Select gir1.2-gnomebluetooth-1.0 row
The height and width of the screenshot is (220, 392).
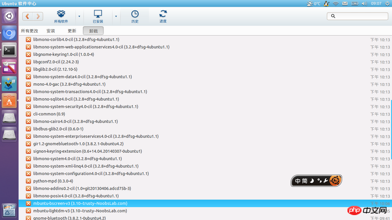pyautogui.click(x=205, y=144)
